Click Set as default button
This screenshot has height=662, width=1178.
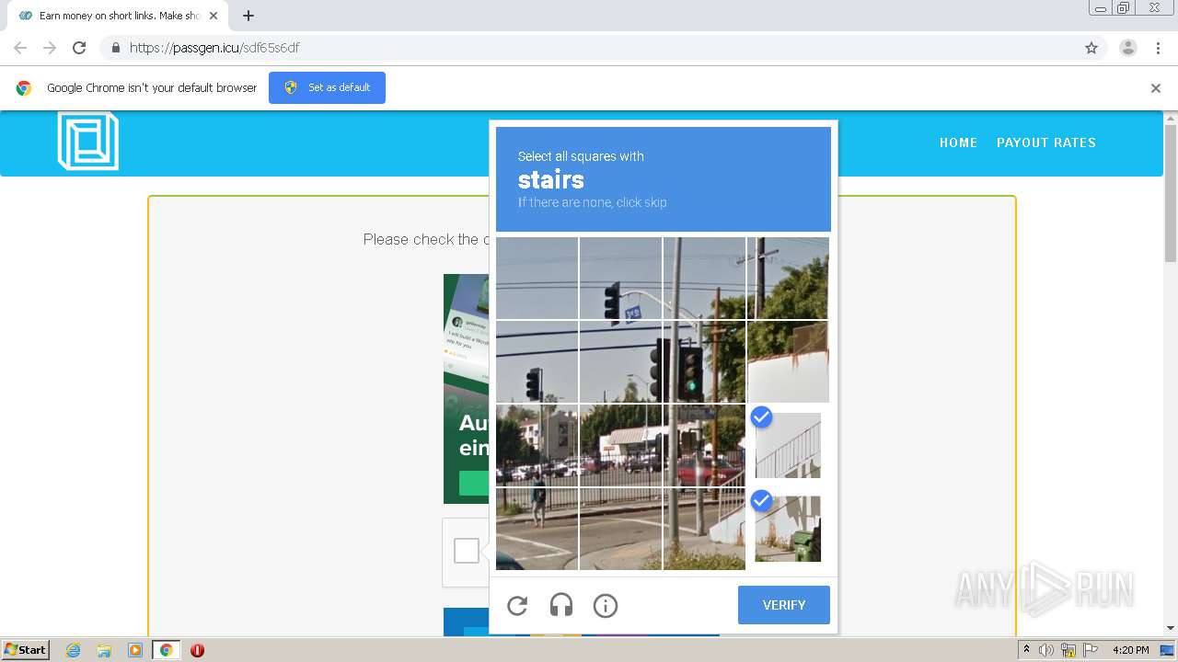(327, 87)
